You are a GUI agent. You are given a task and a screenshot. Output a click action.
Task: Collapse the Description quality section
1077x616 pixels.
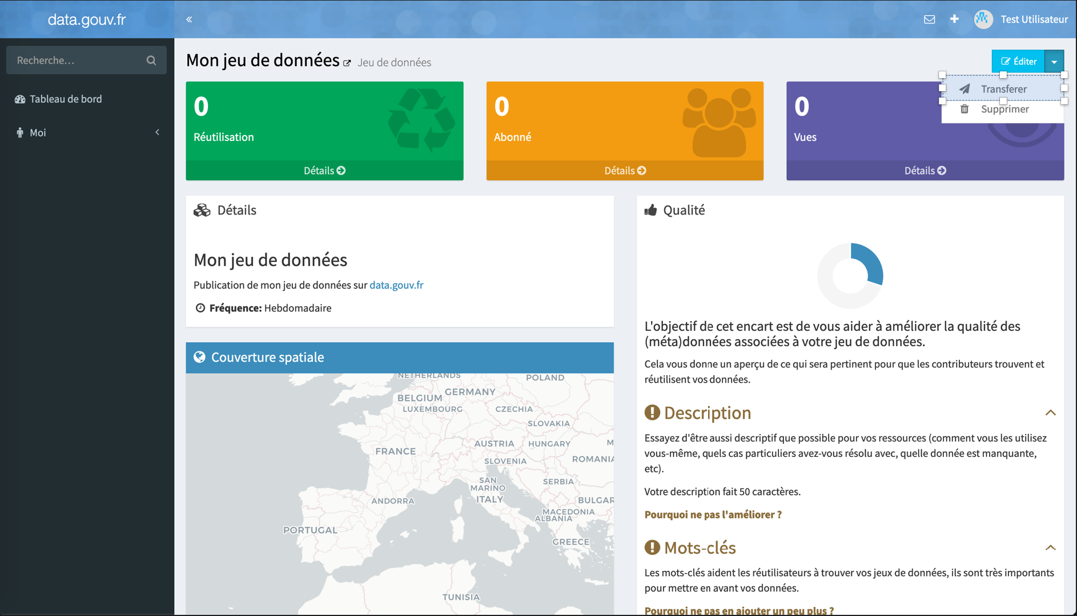point(1050,412)
